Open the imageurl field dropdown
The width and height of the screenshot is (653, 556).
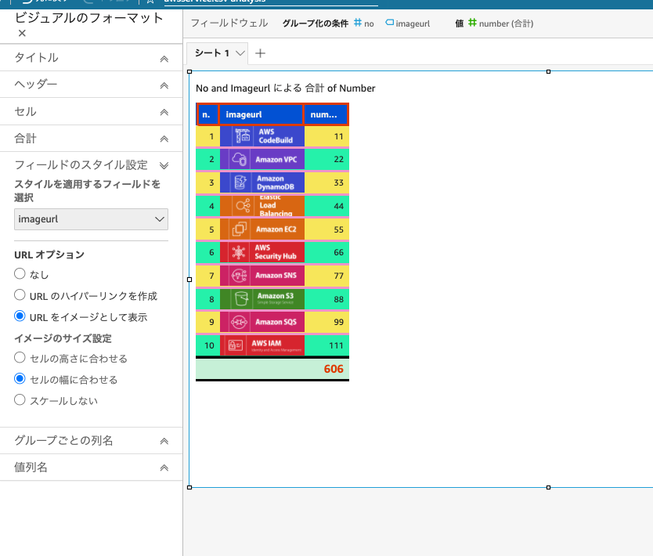pos(91,219)
